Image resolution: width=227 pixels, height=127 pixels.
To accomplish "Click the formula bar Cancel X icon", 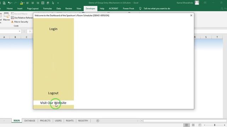I will pyautogui.click(x=30, y=31).
